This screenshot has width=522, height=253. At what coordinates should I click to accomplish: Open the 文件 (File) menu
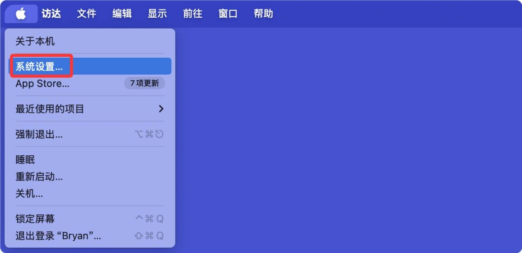[86, 13]
